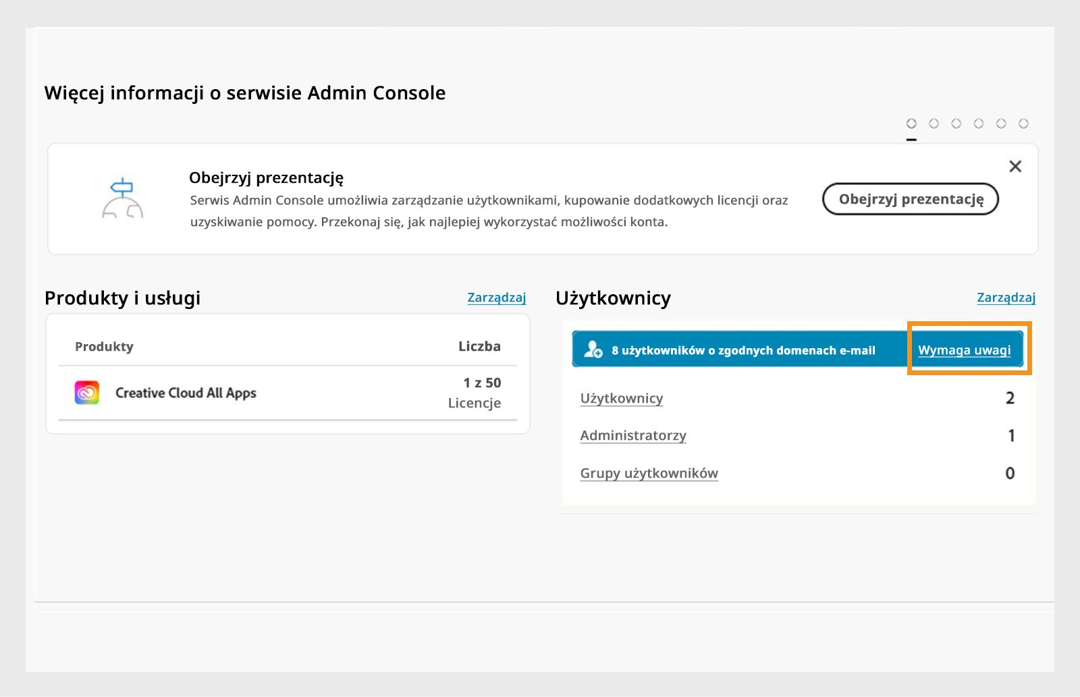Image resolution: width=1080 pixels, height=697 pixels.
Task: Select the second carousel dot indicator
Action: coord(934,123)
